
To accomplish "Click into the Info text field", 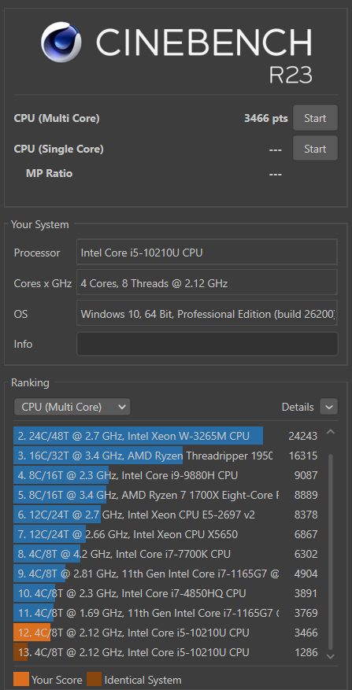I will tap(207, 344).
